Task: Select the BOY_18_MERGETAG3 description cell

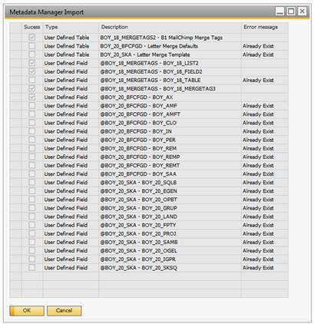Action: pos(170,89)
